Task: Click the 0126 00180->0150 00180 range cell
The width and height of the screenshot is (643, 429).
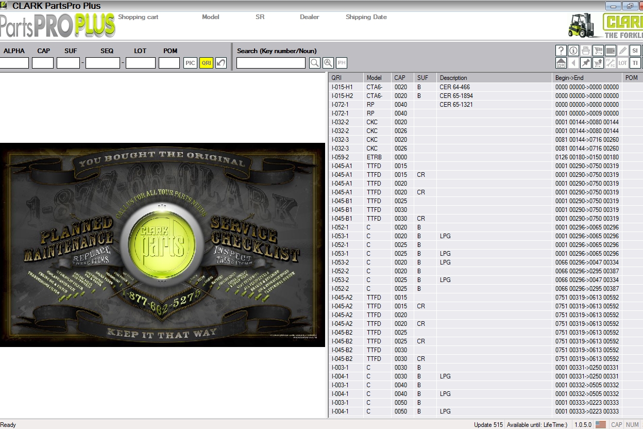Action: click(x=587, y=157)
